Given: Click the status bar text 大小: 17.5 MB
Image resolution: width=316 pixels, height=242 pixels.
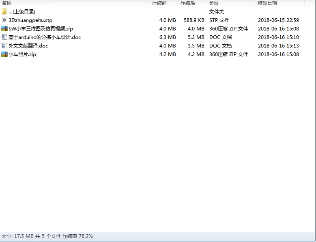Looking at the screenshot, I should point(17,236).
